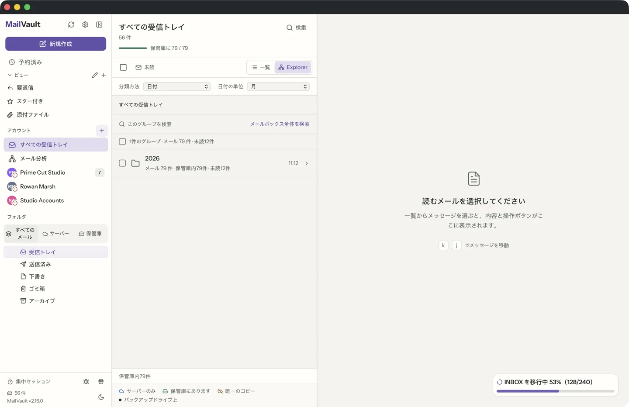Click the 検索 search icon button
The height and width of the screenshot is (407, 629).
[x=296, y=28]
